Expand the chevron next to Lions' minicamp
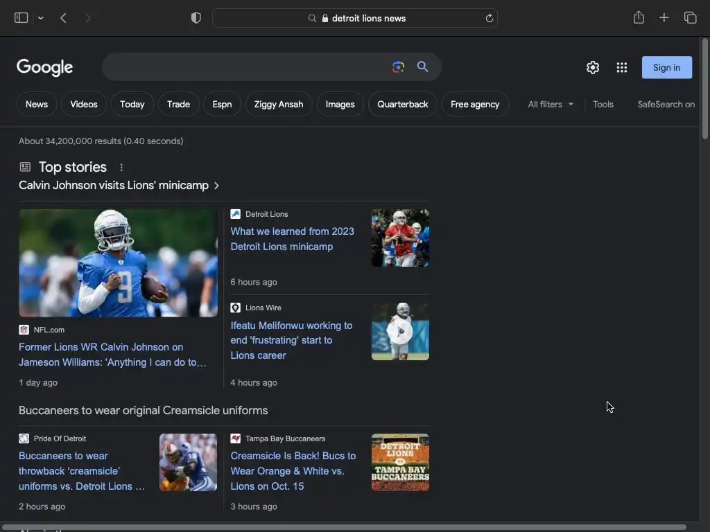This screenshot has width=710, height=532. point(216,186)
